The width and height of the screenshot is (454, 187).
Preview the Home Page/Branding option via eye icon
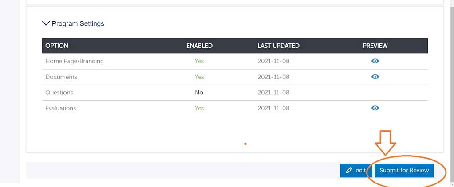[x=375, y=61]
